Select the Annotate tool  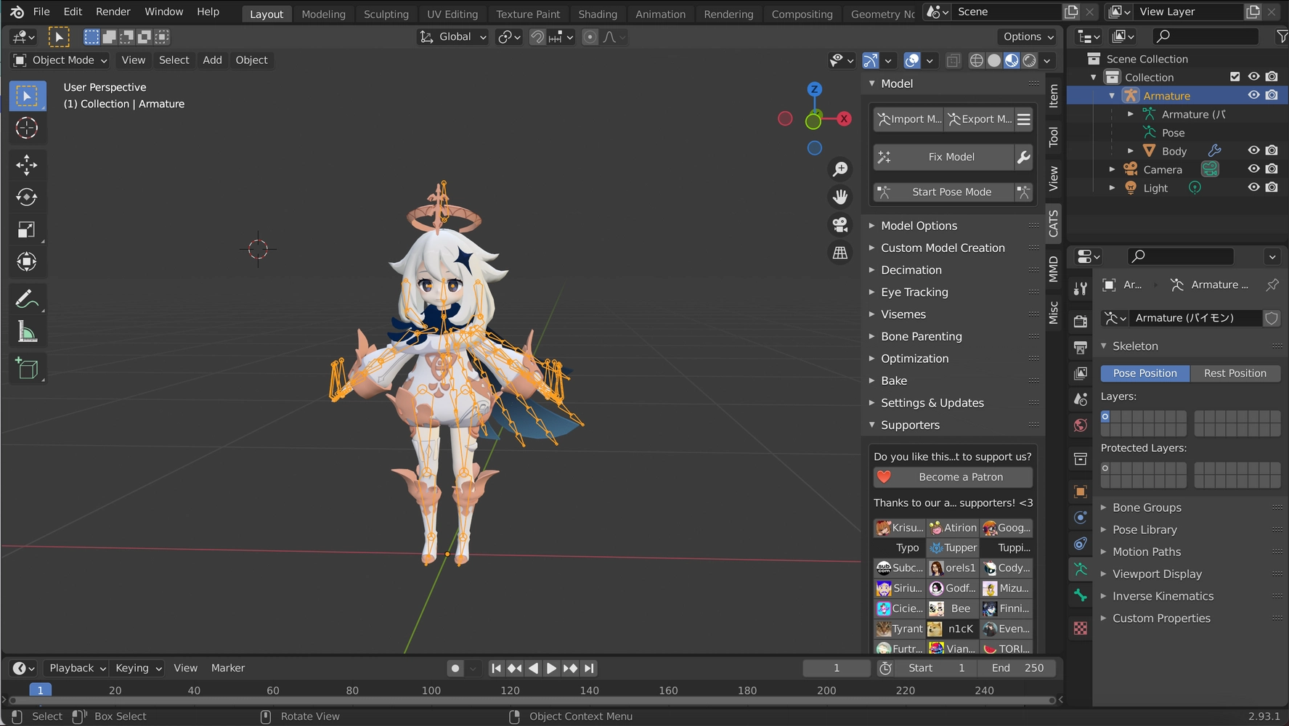[x=27, y=298]
